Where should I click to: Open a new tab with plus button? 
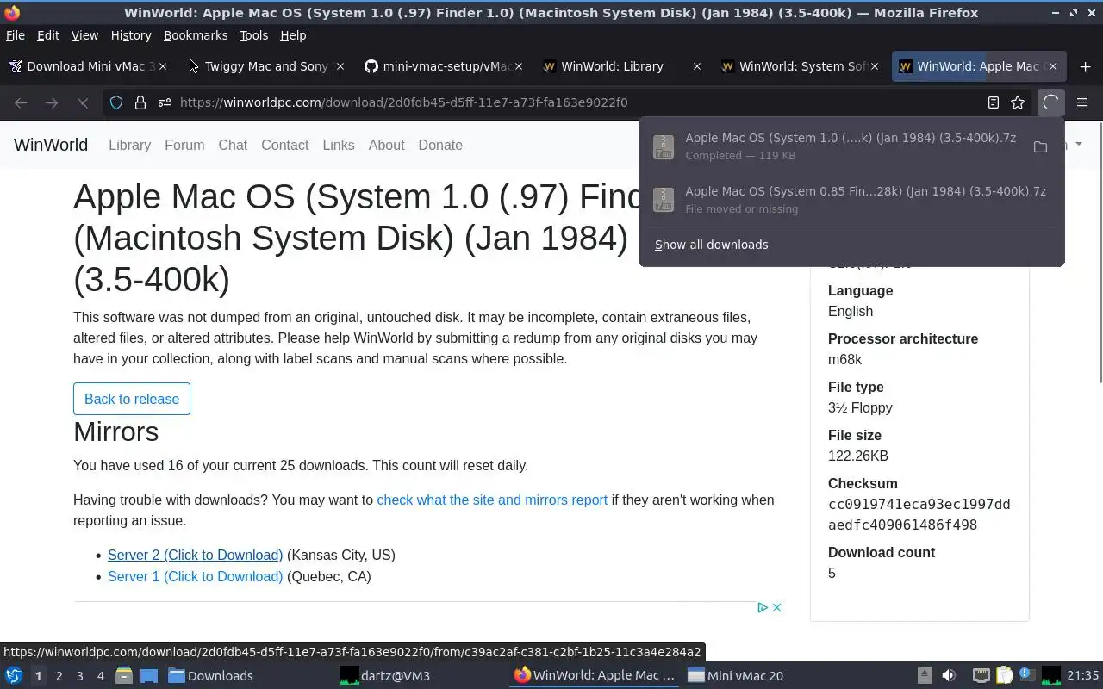[1085, 66]
